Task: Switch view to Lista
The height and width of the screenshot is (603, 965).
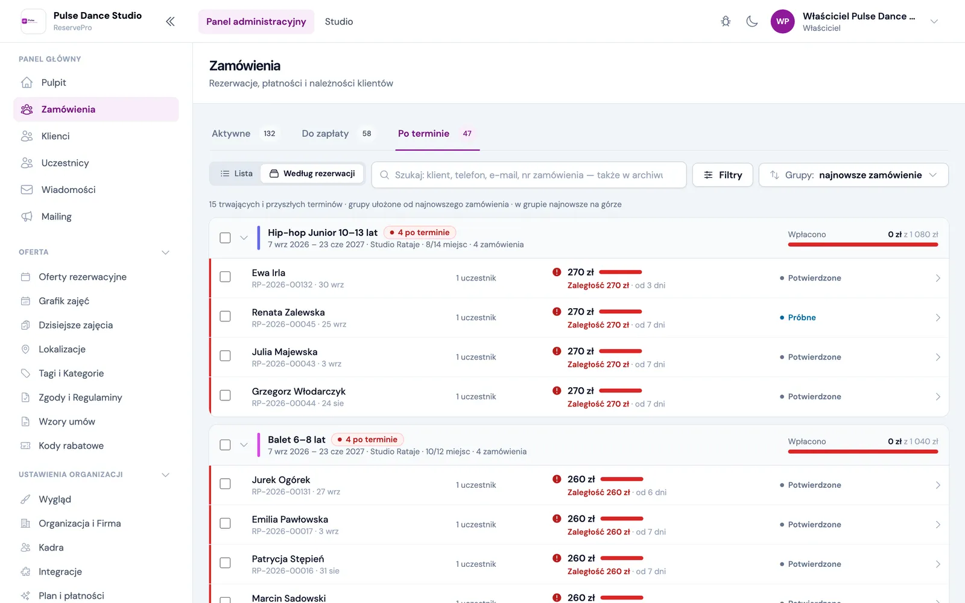Action: point(236,174)
